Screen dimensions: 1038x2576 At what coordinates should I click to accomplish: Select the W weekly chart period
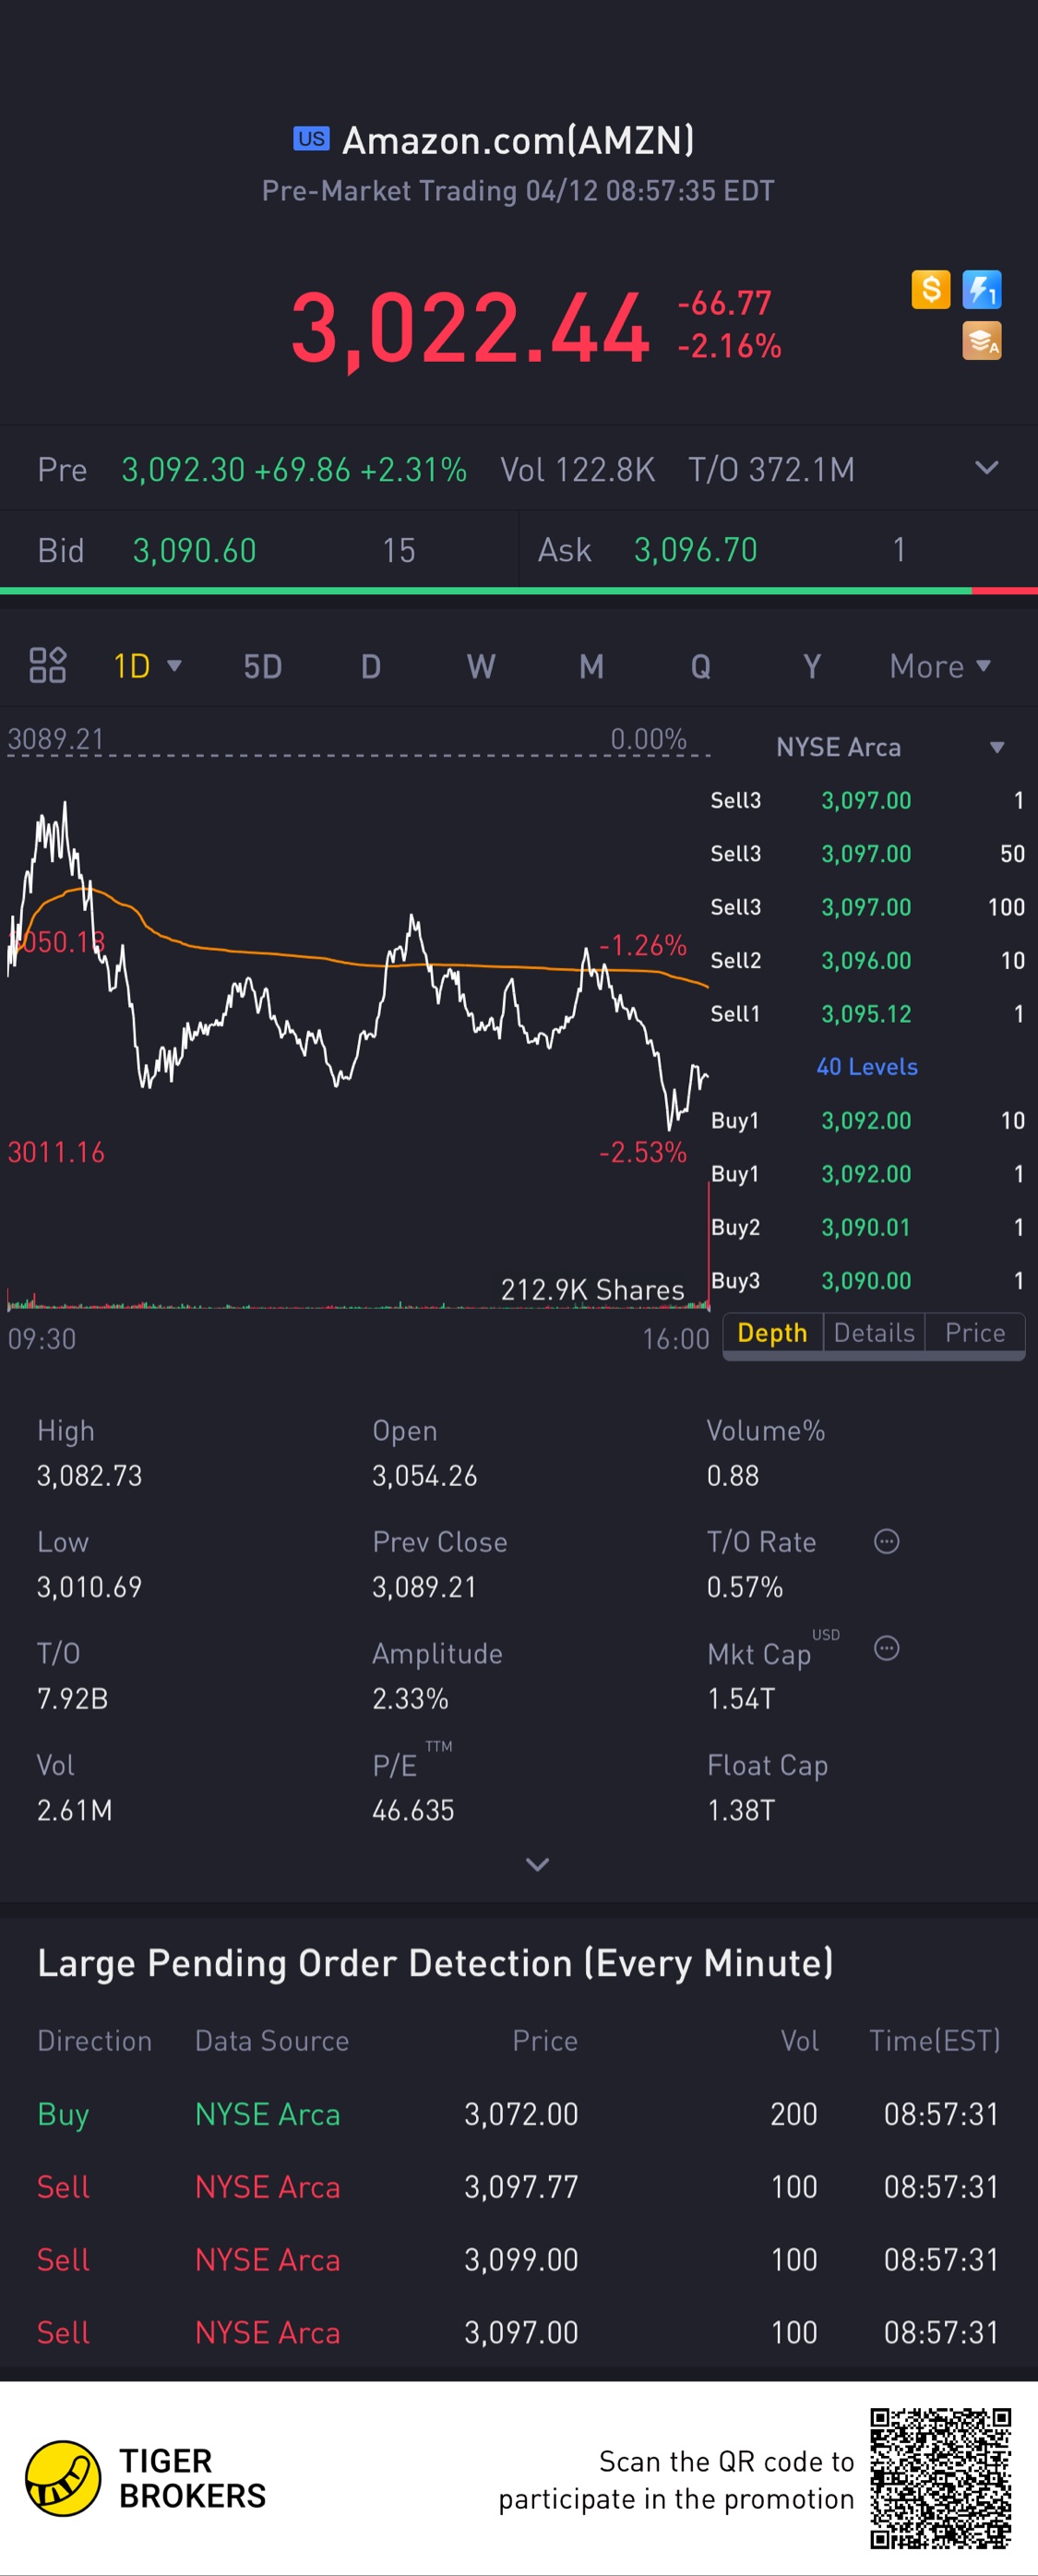[x=481, y=667]
